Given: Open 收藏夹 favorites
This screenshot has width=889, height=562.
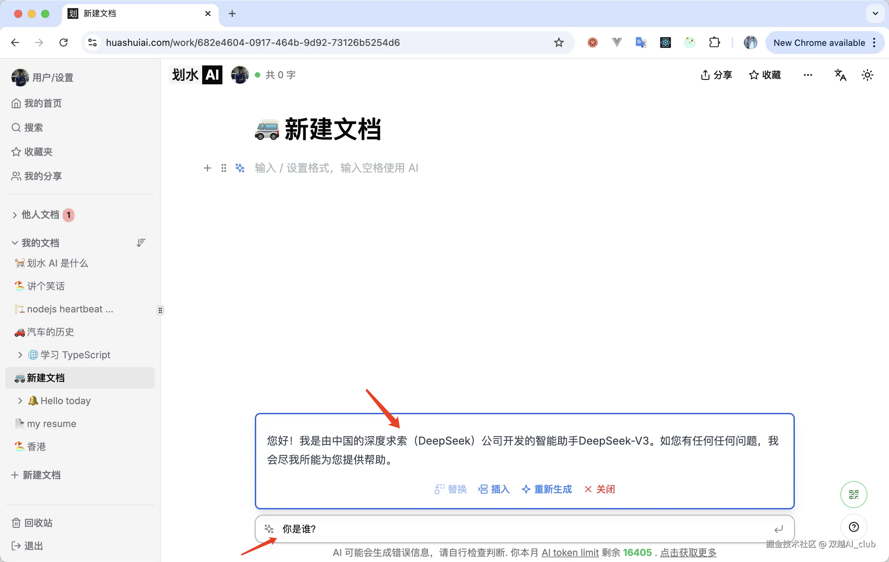Looking at the screenshot, I should coord(32,152).
